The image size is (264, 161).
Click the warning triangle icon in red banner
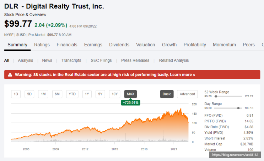click(10, 75)
